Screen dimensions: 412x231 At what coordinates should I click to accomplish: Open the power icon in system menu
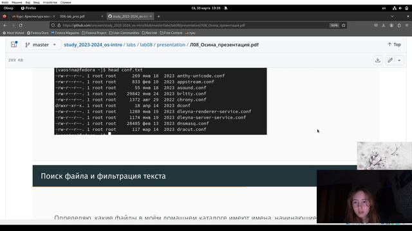coord(407,8)
